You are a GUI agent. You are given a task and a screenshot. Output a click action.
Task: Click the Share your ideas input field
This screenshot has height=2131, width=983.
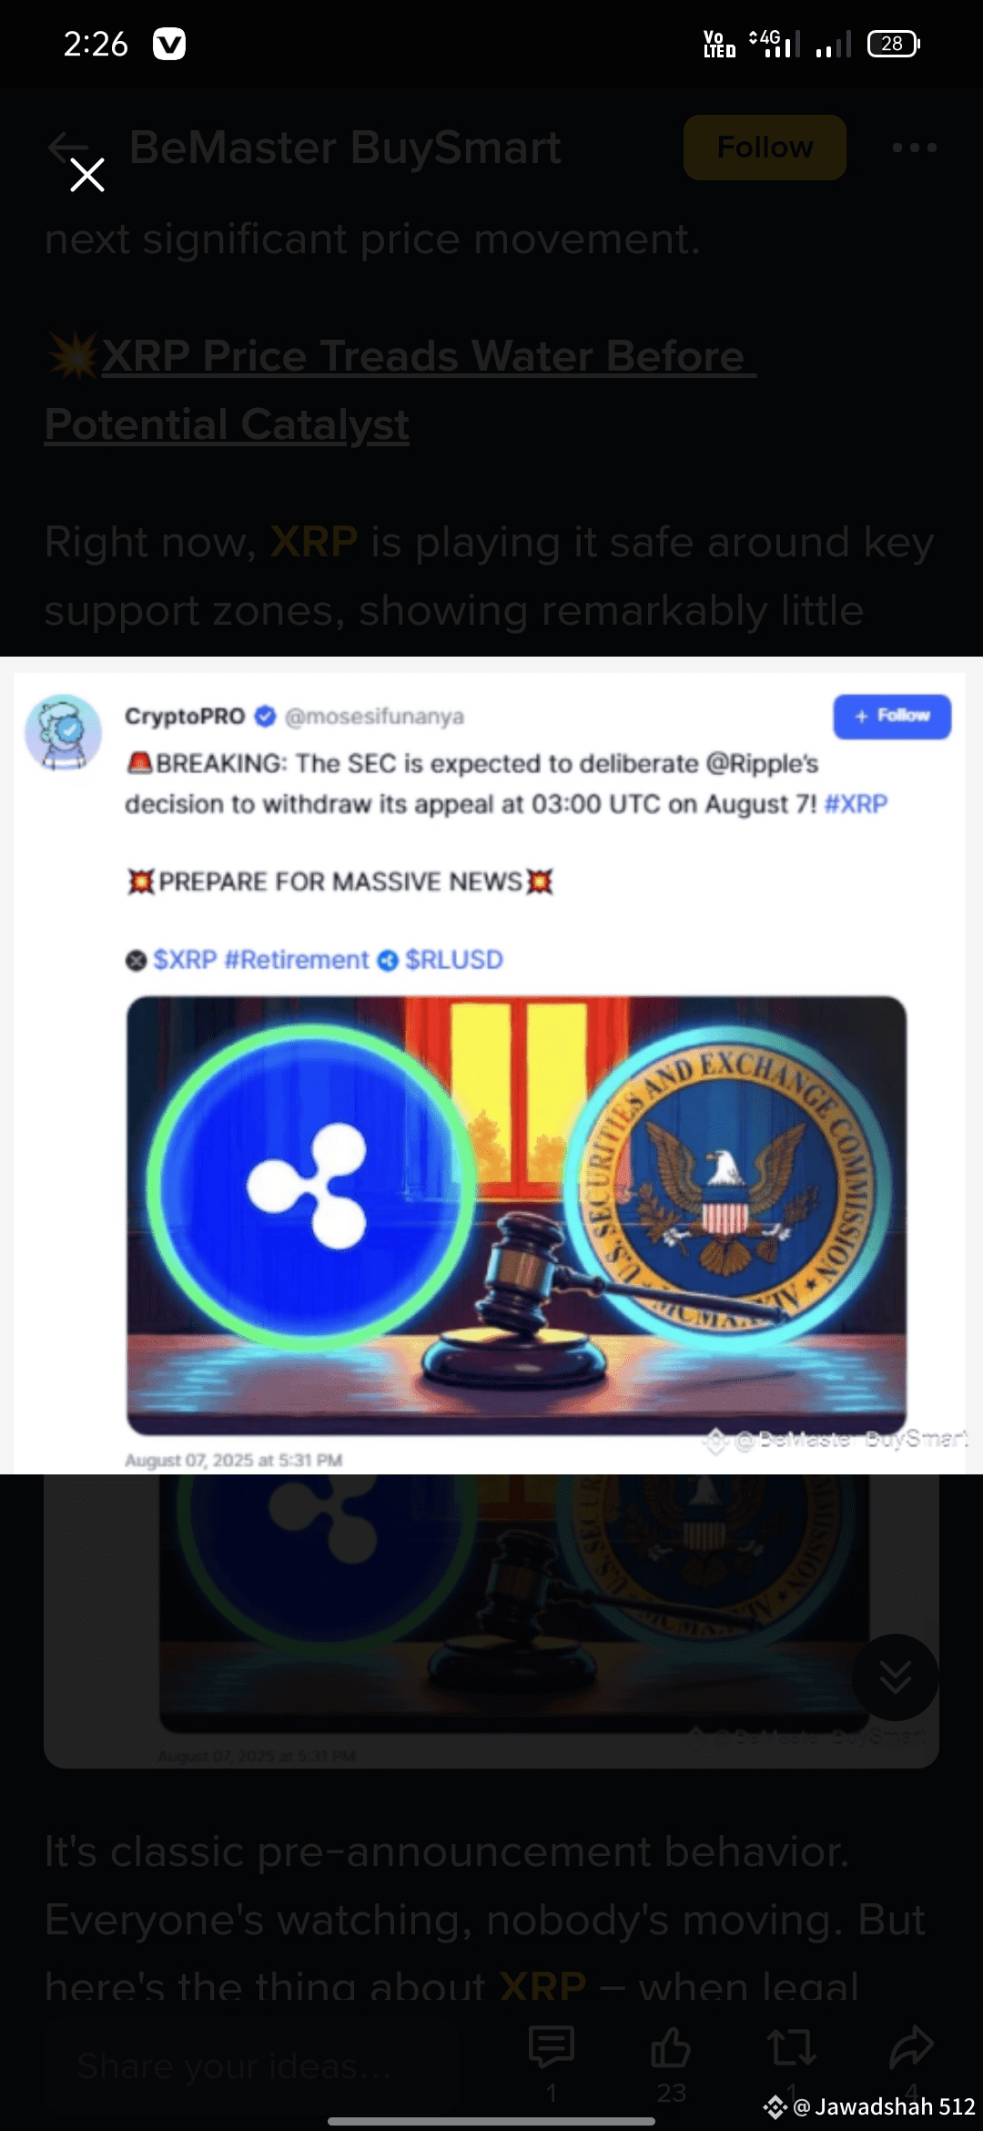[273, 2065]
